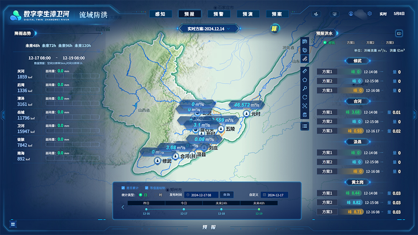Screen dimensions: 418x235
Task: Click the cloud logo of 数字孪生漳卫河
Action: pos(15,16)
